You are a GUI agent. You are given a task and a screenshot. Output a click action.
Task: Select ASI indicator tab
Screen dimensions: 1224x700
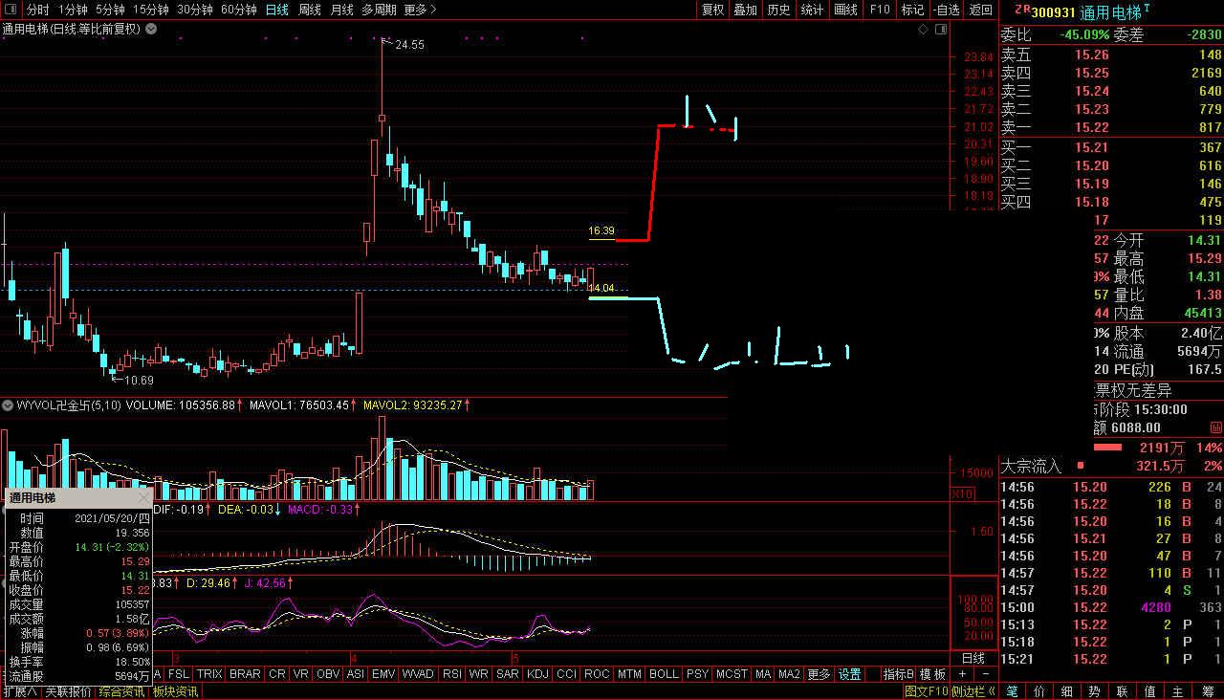pyautogui.click(x=355, y=674)
